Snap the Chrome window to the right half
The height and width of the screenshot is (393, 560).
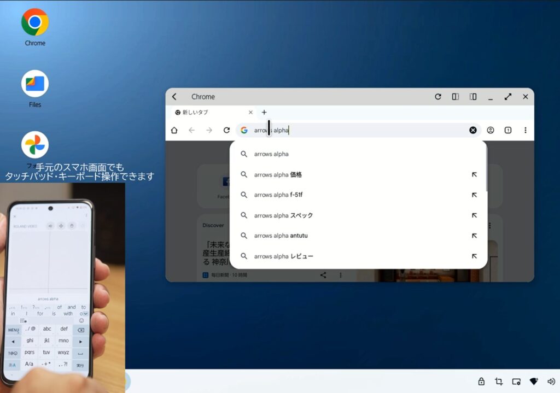pos(473,97)
